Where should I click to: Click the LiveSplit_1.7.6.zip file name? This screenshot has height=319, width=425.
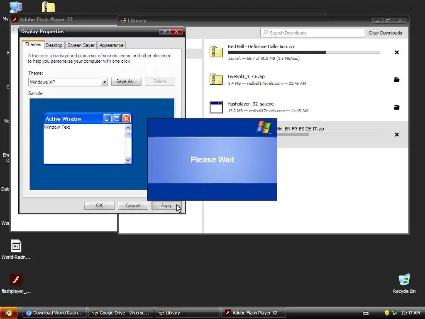pyautogui.click(x=246, y=76)
